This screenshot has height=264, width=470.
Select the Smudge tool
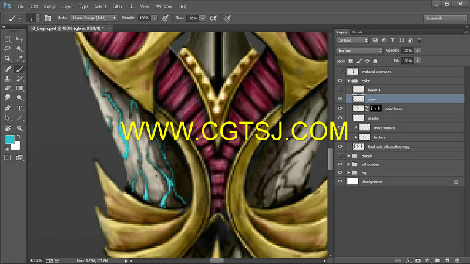coord(8,98)
